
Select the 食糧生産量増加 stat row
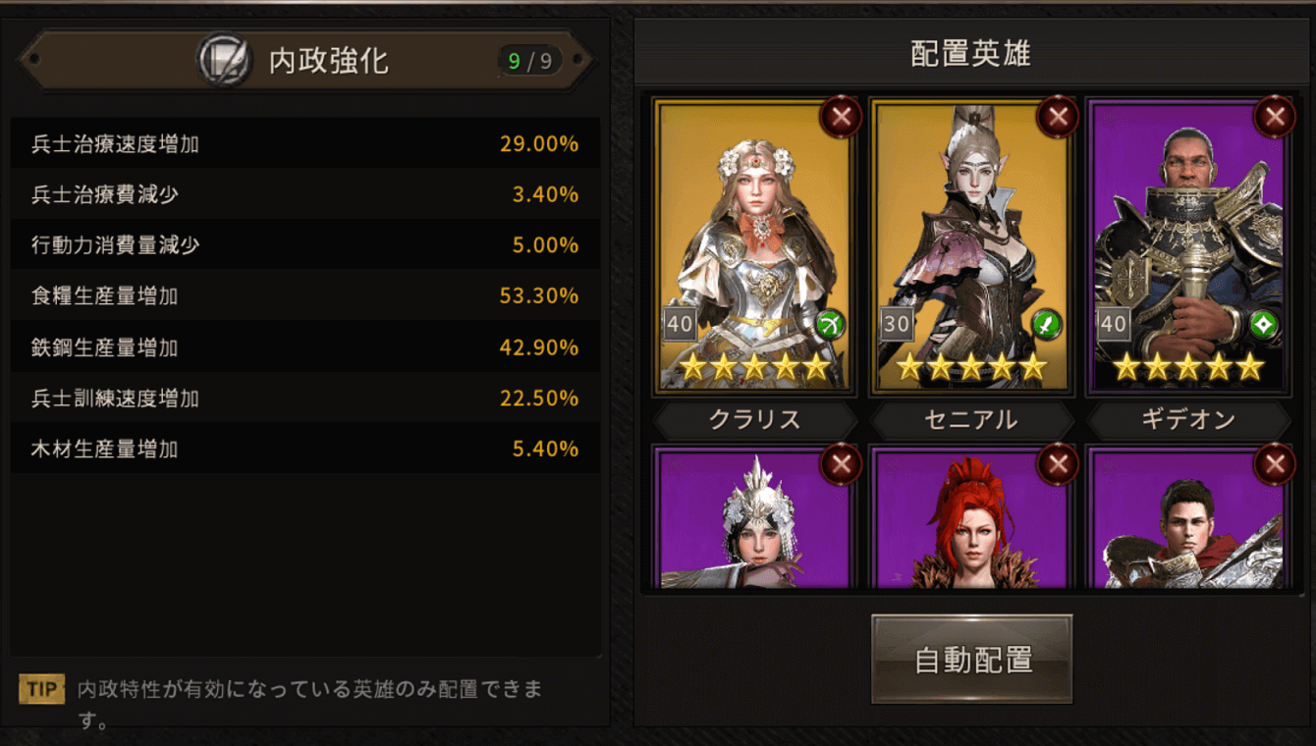pyautogui.click(x=305, y=296)
